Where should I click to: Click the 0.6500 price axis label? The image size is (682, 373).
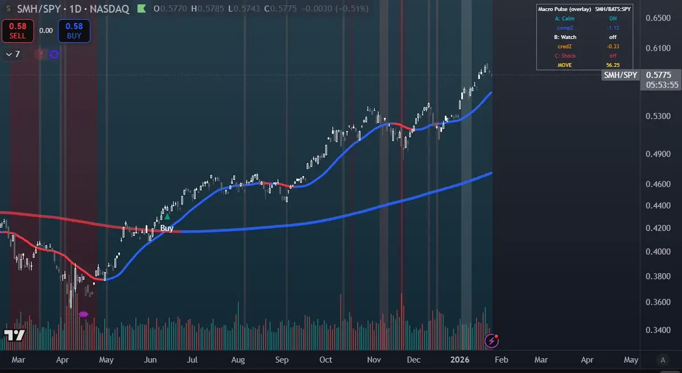[x=658, y=18]
